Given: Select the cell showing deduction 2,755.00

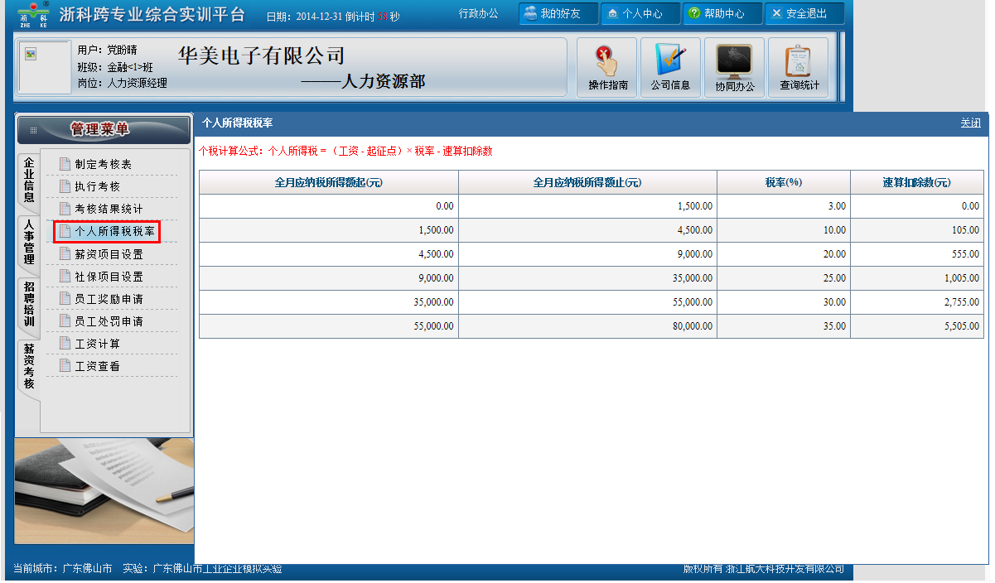Looking at the screenshot, I should [x=917, y=302].
